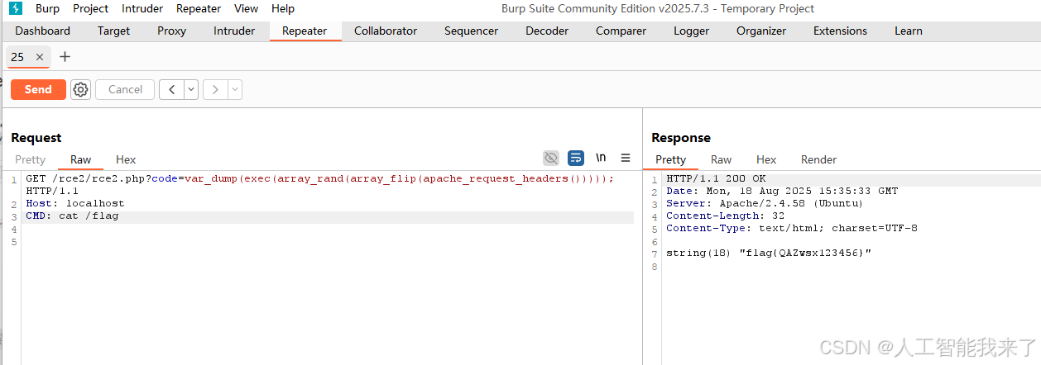1041x365 pixels.
Task: Expand the back-history dropdown arrow
Action: (191, 89)
